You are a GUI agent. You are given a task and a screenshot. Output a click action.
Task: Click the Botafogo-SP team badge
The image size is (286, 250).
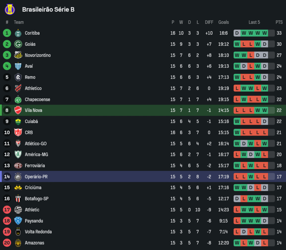(18, 199)
